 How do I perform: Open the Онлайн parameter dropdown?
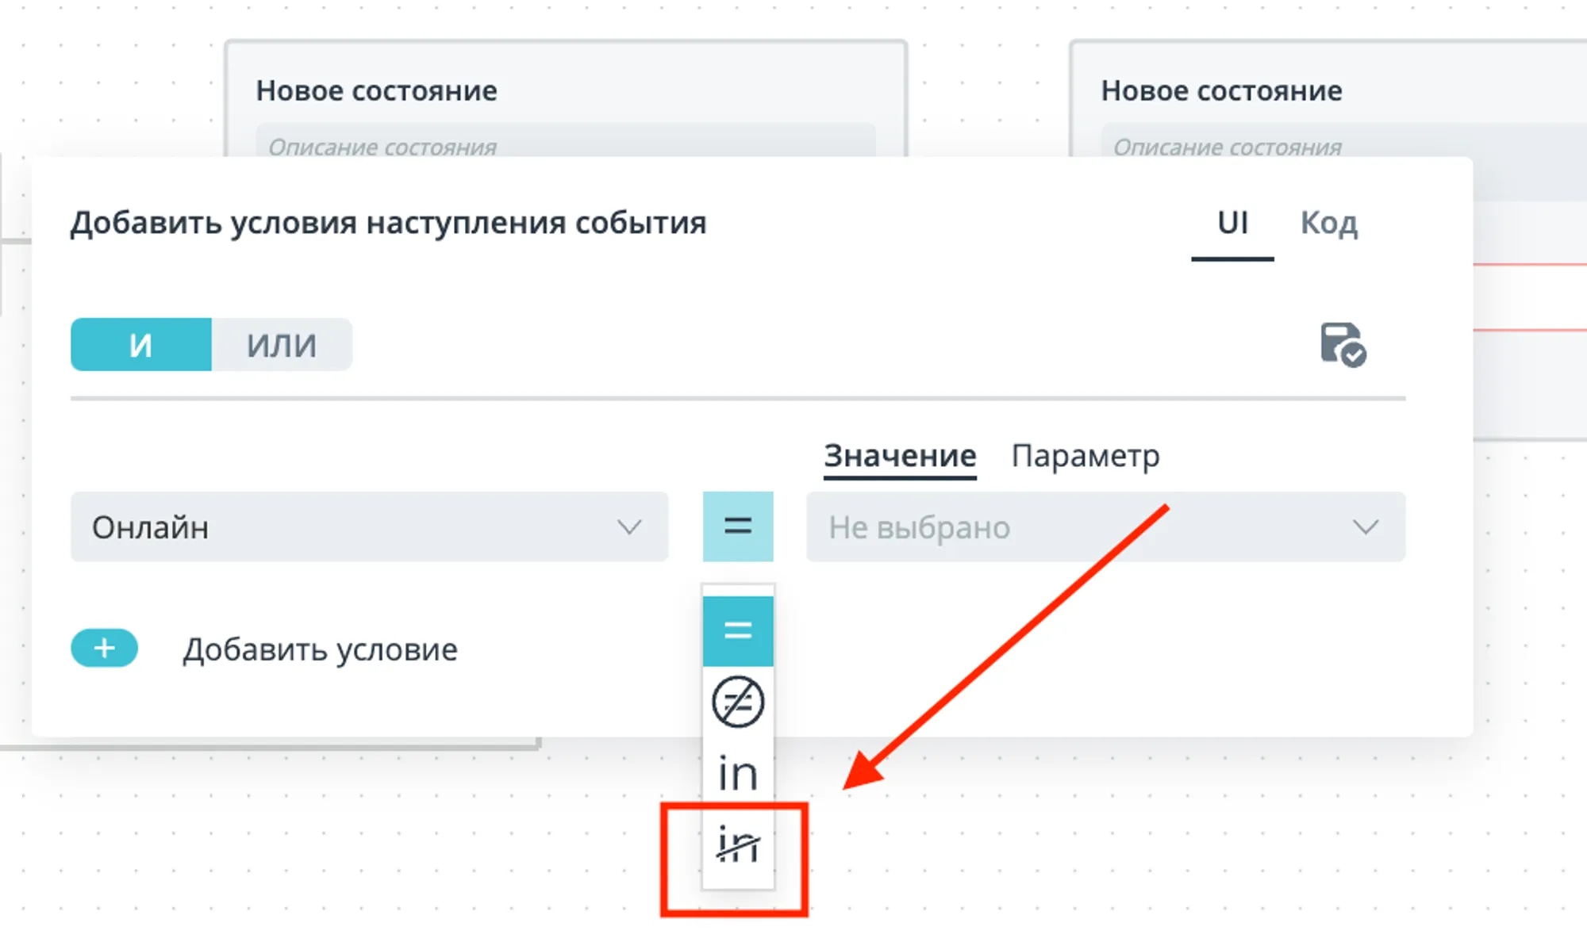[x=369, y=526]
